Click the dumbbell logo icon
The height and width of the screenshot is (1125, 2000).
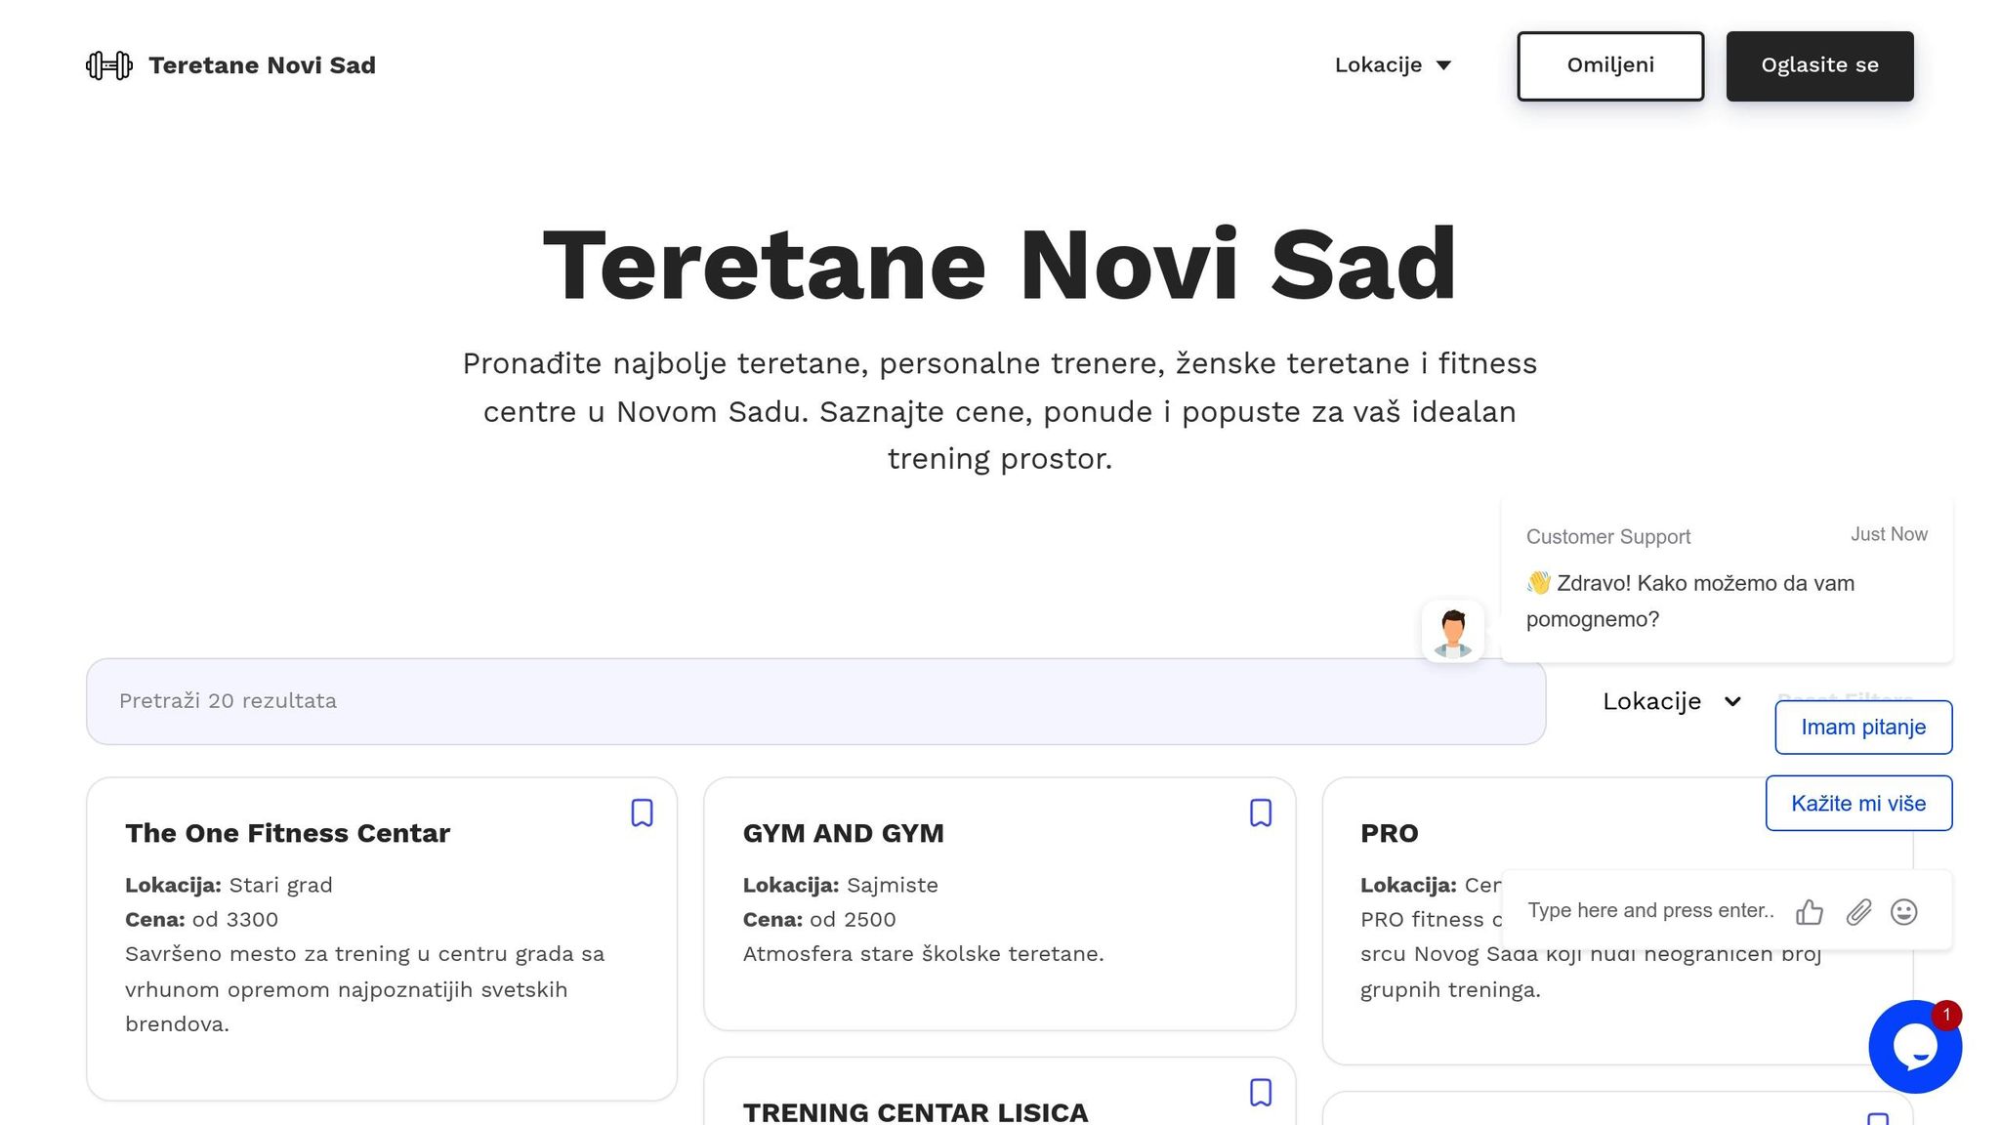(x=109, y=64)
